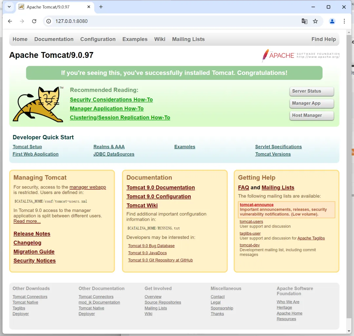Open Examples link under Developer Quick Start
The image size is (354, 336).
point(185,147)
